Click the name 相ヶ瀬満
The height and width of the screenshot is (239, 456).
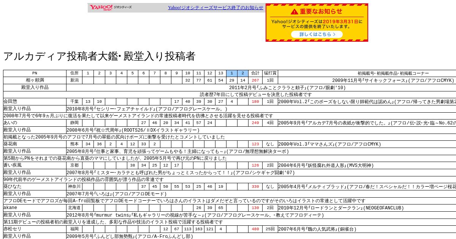35,80
